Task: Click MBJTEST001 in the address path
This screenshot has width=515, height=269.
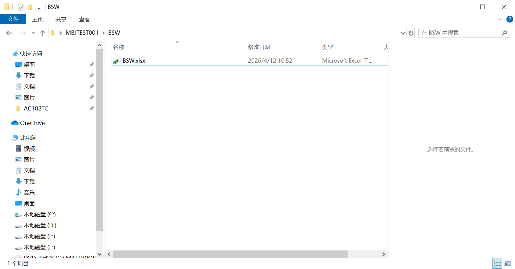Action: (82, 33)
